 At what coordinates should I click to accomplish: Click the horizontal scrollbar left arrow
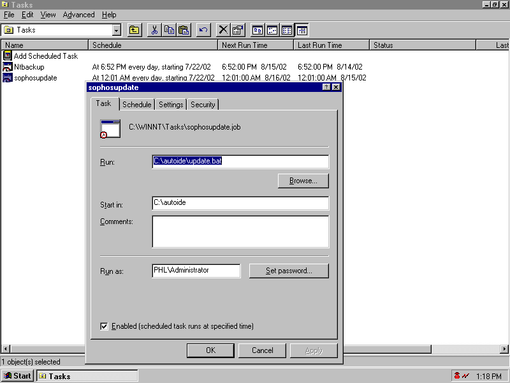click(x=5, y=349)
